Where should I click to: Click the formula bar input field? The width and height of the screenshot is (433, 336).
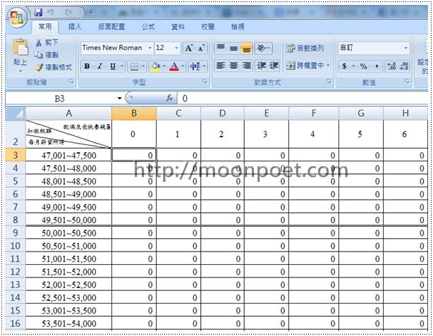(303, 98)
